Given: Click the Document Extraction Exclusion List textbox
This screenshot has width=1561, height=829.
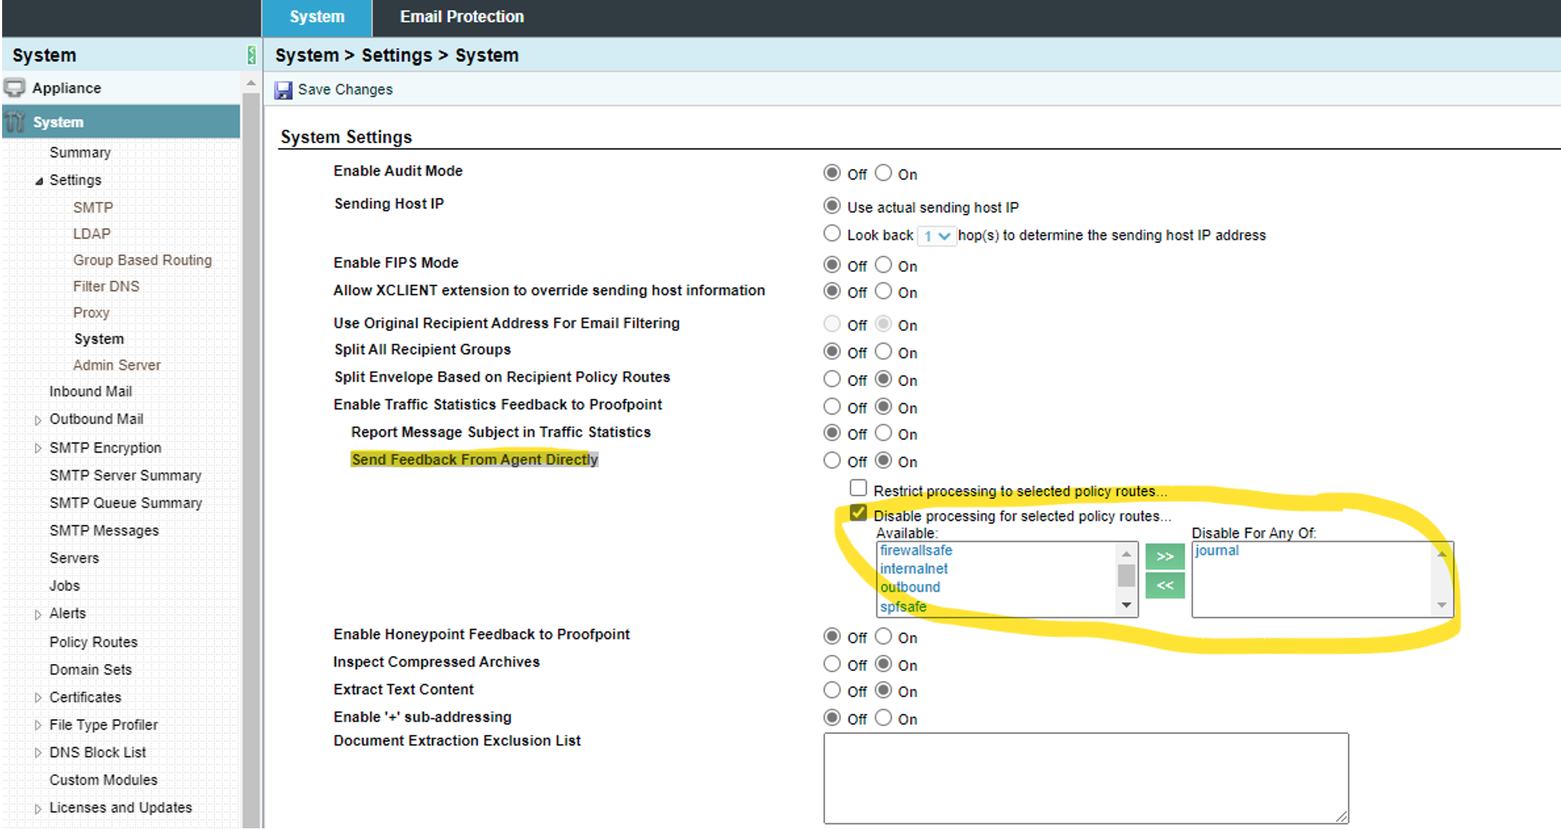Looking at the screenshot, I should [x=1085, y=778].
